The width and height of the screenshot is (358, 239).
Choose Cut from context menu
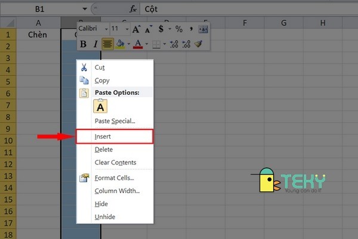(x=115, y=67)
